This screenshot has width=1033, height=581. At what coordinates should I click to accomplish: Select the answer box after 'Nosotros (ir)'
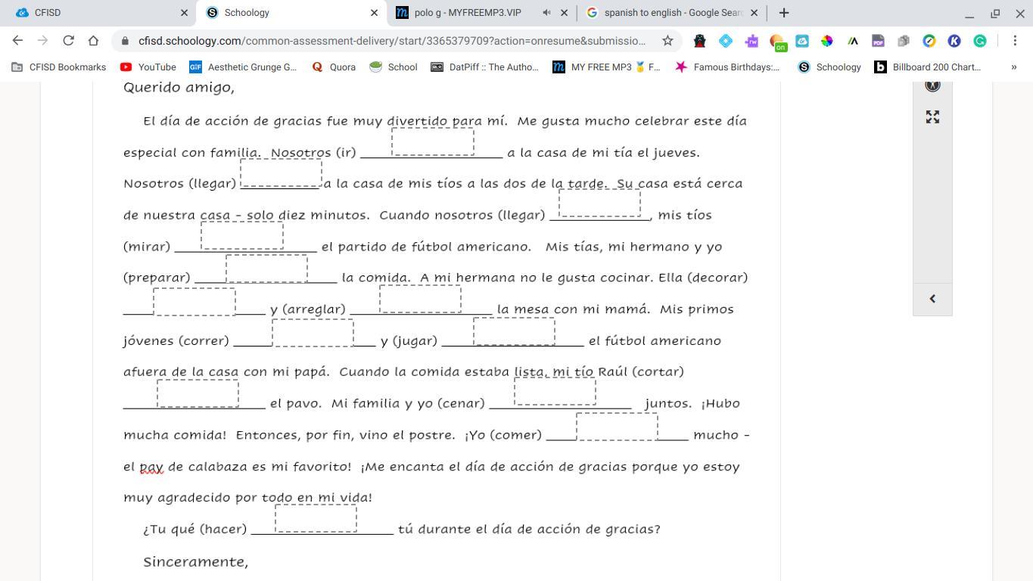click(433, 141)
